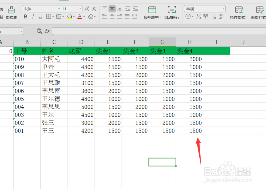Click distributed alignment icon
The height and width of the screenshot is (189, 266).
135,16
